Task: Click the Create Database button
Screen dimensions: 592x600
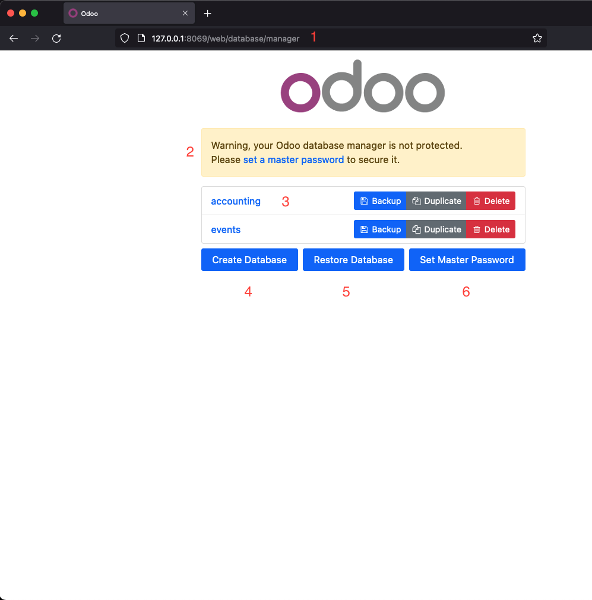Action: point(249,260)
